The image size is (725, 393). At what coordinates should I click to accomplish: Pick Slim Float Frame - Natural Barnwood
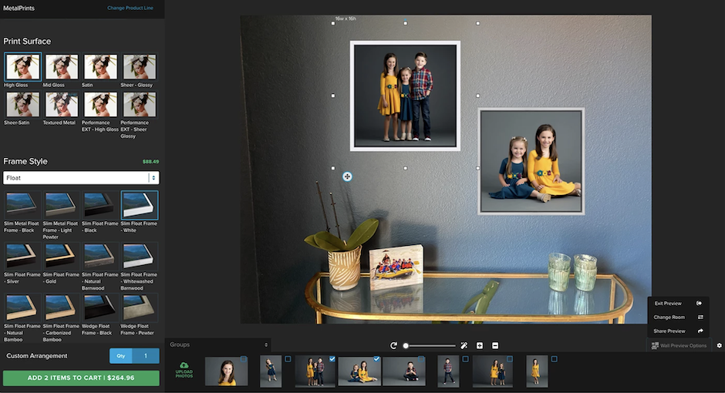pyautogui.click(x=99, y=257)
